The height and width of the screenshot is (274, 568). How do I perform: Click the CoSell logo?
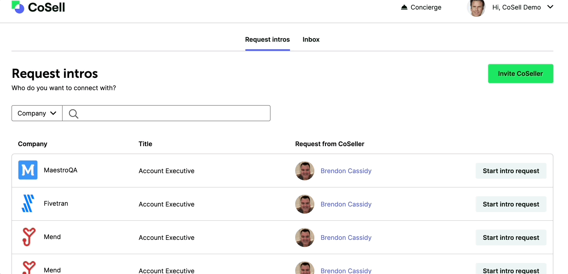click(38, 7)
